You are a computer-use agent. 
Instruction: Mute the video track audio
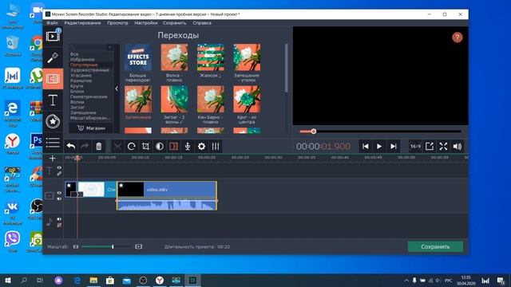59,199
